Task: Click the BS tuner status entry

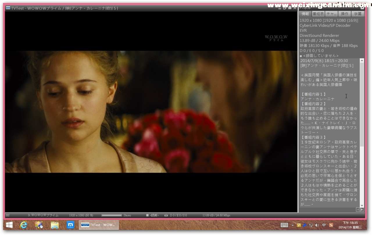Action: click(8, 215)
